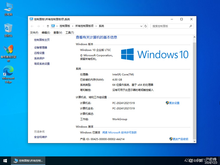The image size is (220, 165).
Task: Click the scrollbar up arrow
Action: tap(194, 37)
